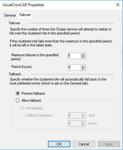Increase the first Failback between hour value

pyautogui.click(x=83, y=114)
